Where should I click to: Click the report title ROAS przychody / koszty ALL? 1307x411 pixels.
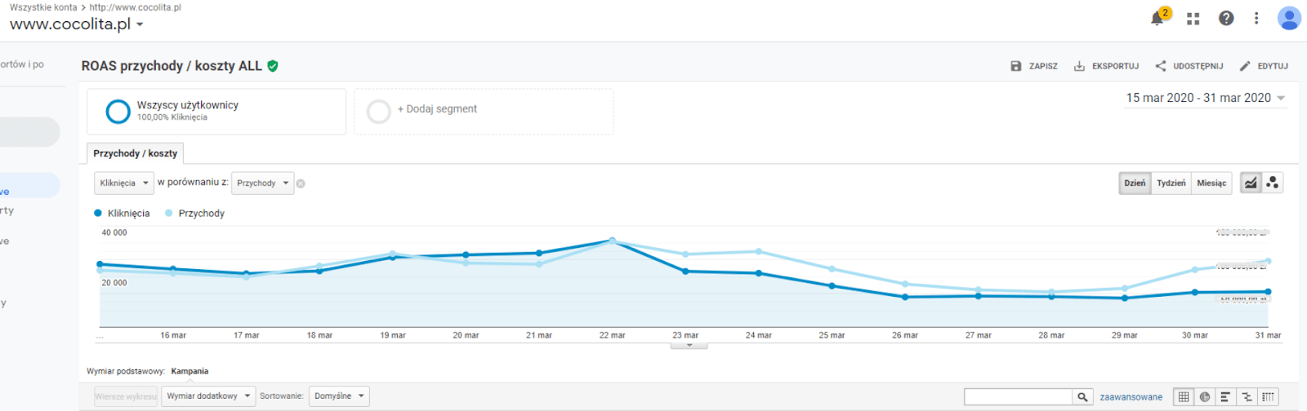[172, 66]
